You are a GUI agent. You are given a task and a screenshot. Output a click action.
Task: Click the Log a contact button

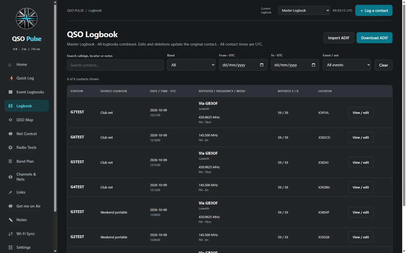pos(374,10)
